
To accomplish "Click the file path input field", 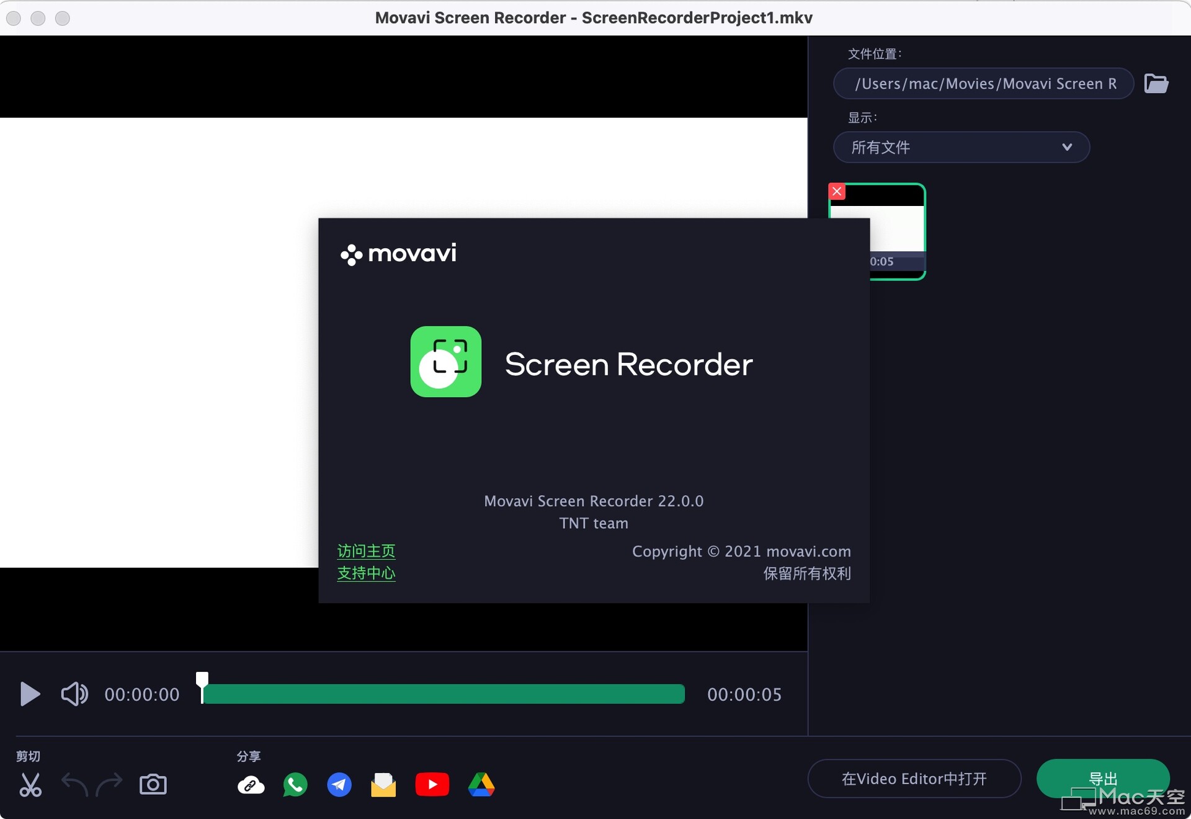I will (984, 83).
